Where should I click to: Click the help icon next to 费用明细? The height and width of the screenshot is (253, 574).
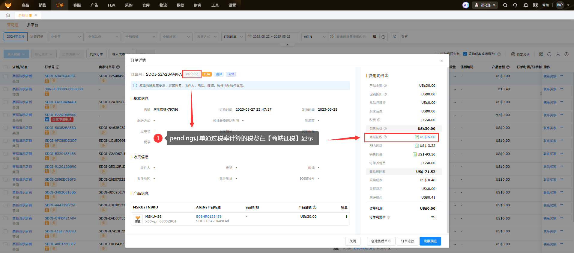[x=387, y=76]
